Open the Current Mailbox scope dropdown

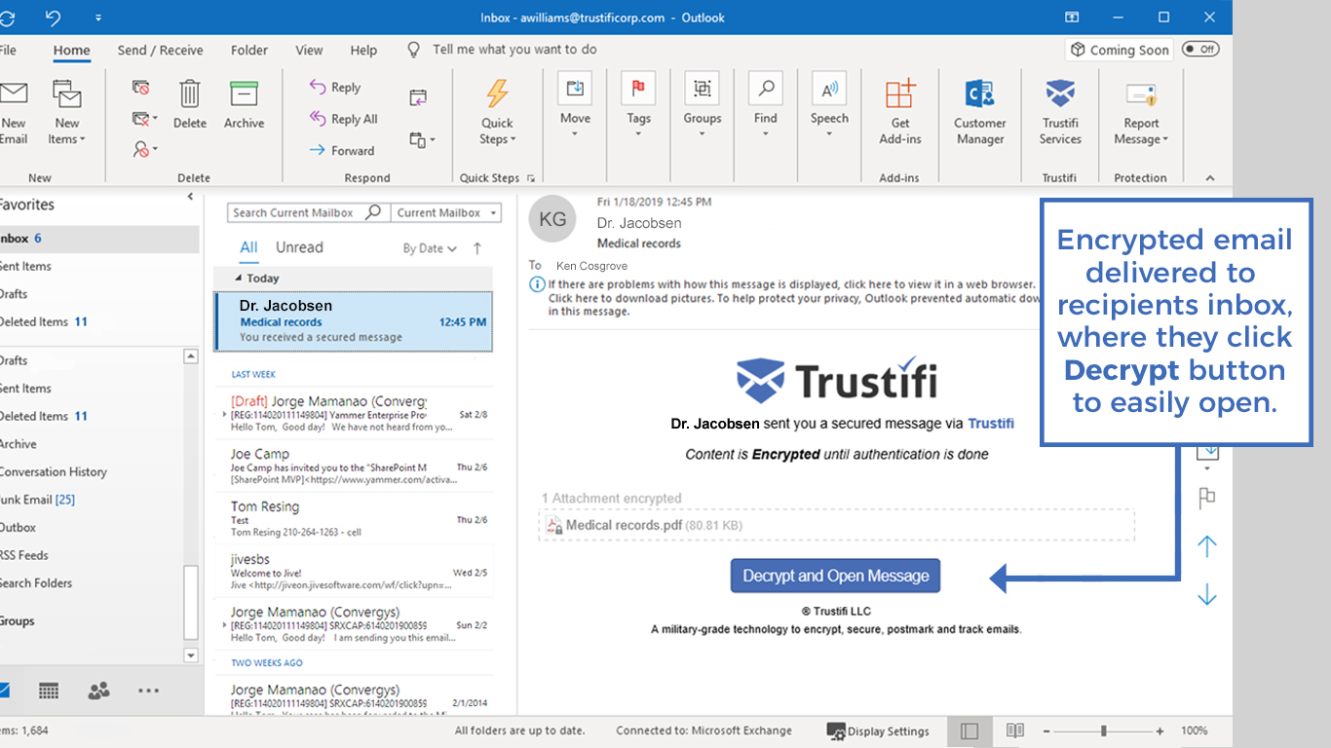tap(446, 212)
